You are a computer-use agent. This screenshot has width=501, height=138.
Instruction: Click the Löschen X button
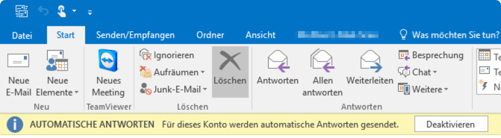coord(230,72)
